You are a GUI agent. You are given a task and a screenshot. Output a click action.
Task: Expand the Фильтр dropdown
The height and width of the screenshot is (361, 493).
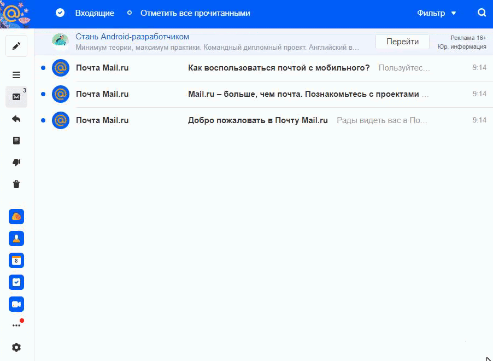(436, 13)
